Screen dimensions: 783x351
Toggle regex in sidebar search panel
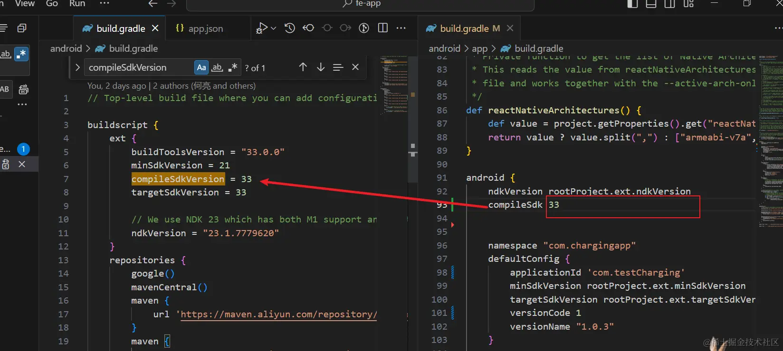coord(21,54)
